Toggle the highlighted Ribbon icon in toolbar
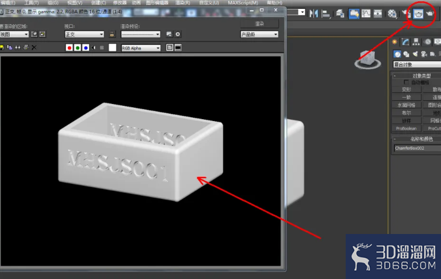Viewport: 441px width, 279px height. pyautogui.click(x=354, y=13)
